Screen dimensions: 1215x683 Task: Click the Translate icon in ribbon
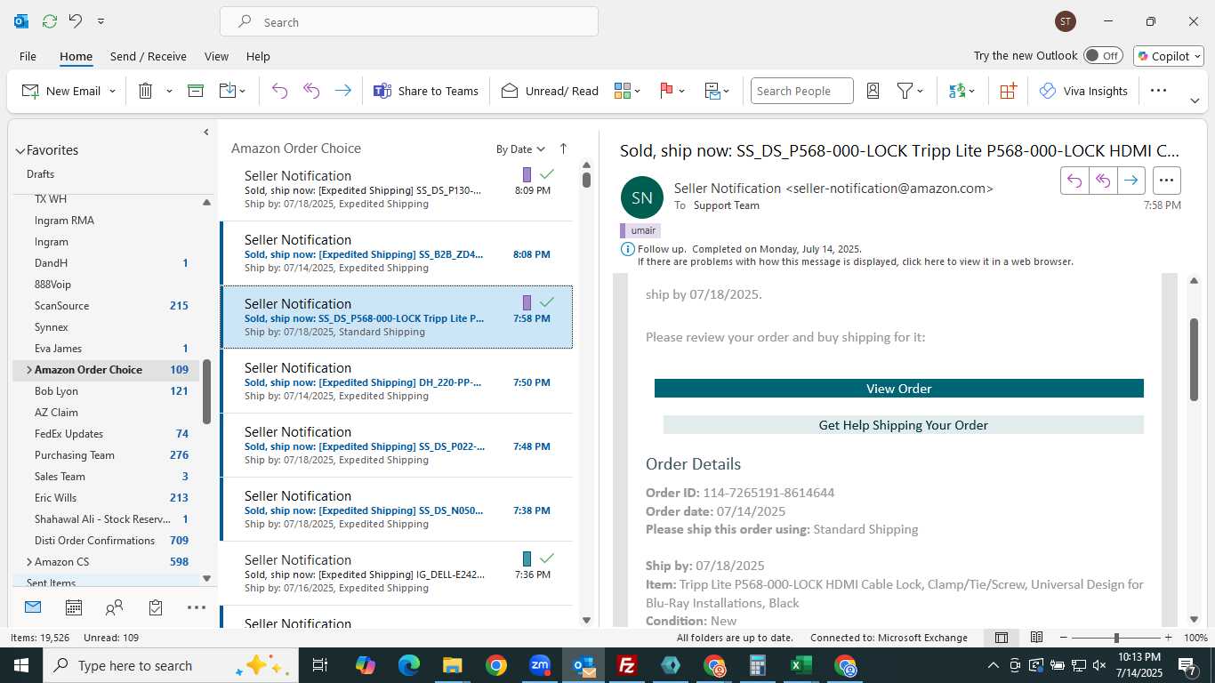pos(957,91)
